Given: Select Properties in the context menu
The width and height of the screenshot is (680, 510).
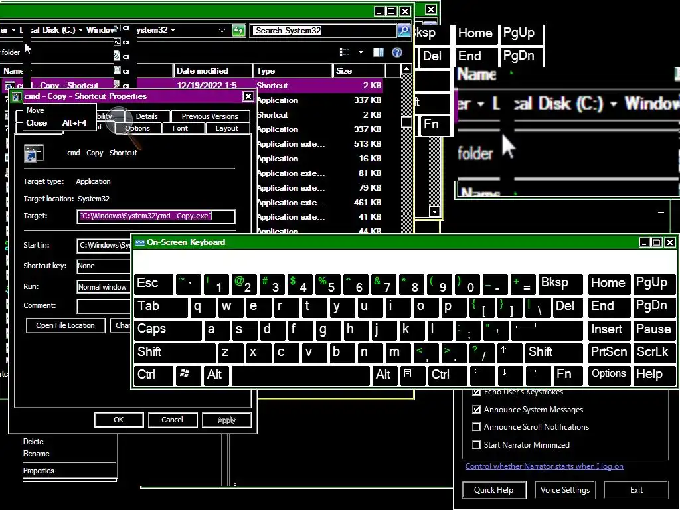Looking at the screenshot, I should coord(39,471).
